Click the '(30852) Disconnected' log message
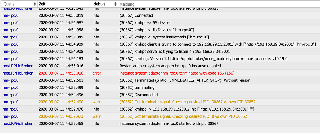 tap(139, 95)
